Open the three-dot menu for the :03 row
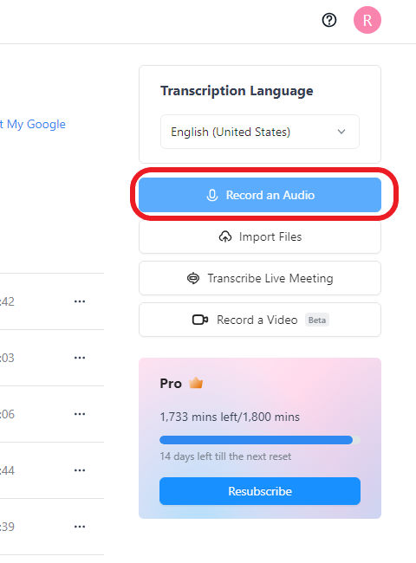Image resolution: width=416 pixels, height=563 pixels. tap(80, 358)
